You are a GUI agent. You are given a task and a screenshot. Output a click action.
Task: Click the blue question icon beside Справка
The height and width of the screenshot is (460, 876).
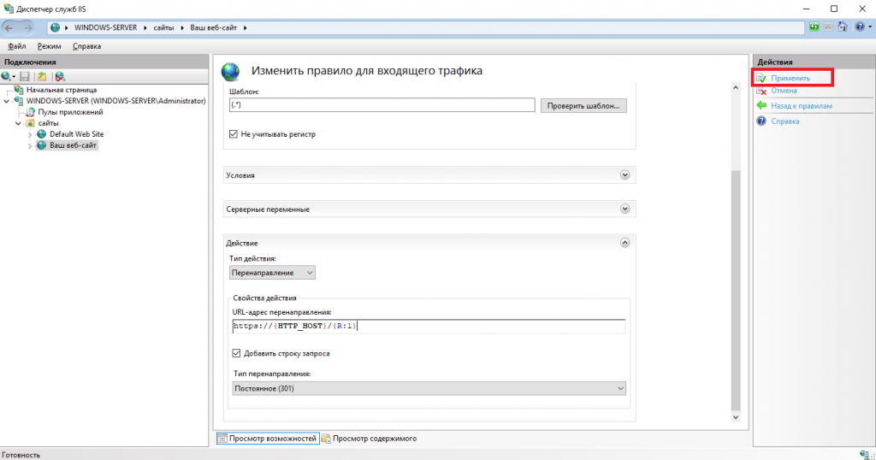[x=761, y=121]
